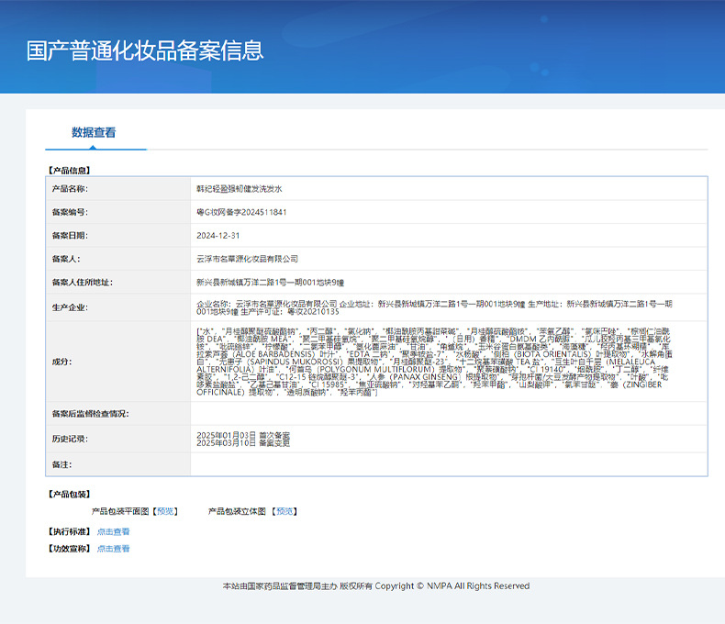This screenshot has height=624, width=725.
Task: Select product name 韩纪轻盈强韧健发洗发水
Action: [x=239, y=189]
